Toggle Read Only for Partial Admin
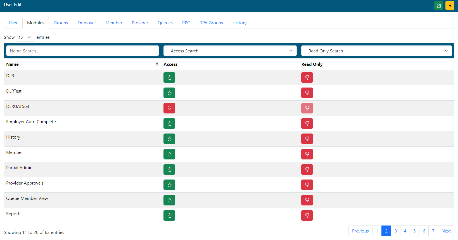 307,169
